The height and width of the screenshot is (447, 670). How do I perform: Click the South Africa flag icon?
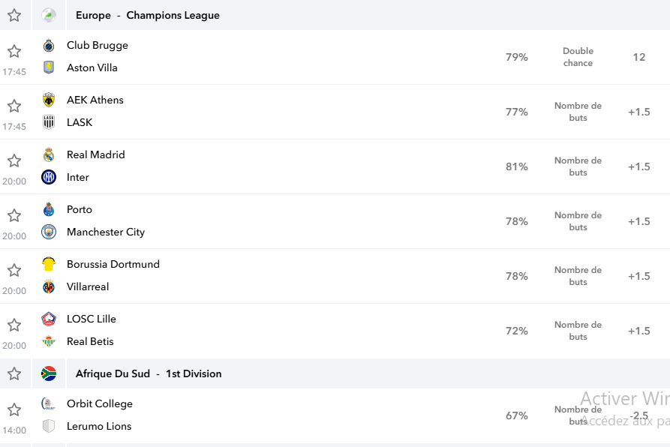[x=49, y=373]
